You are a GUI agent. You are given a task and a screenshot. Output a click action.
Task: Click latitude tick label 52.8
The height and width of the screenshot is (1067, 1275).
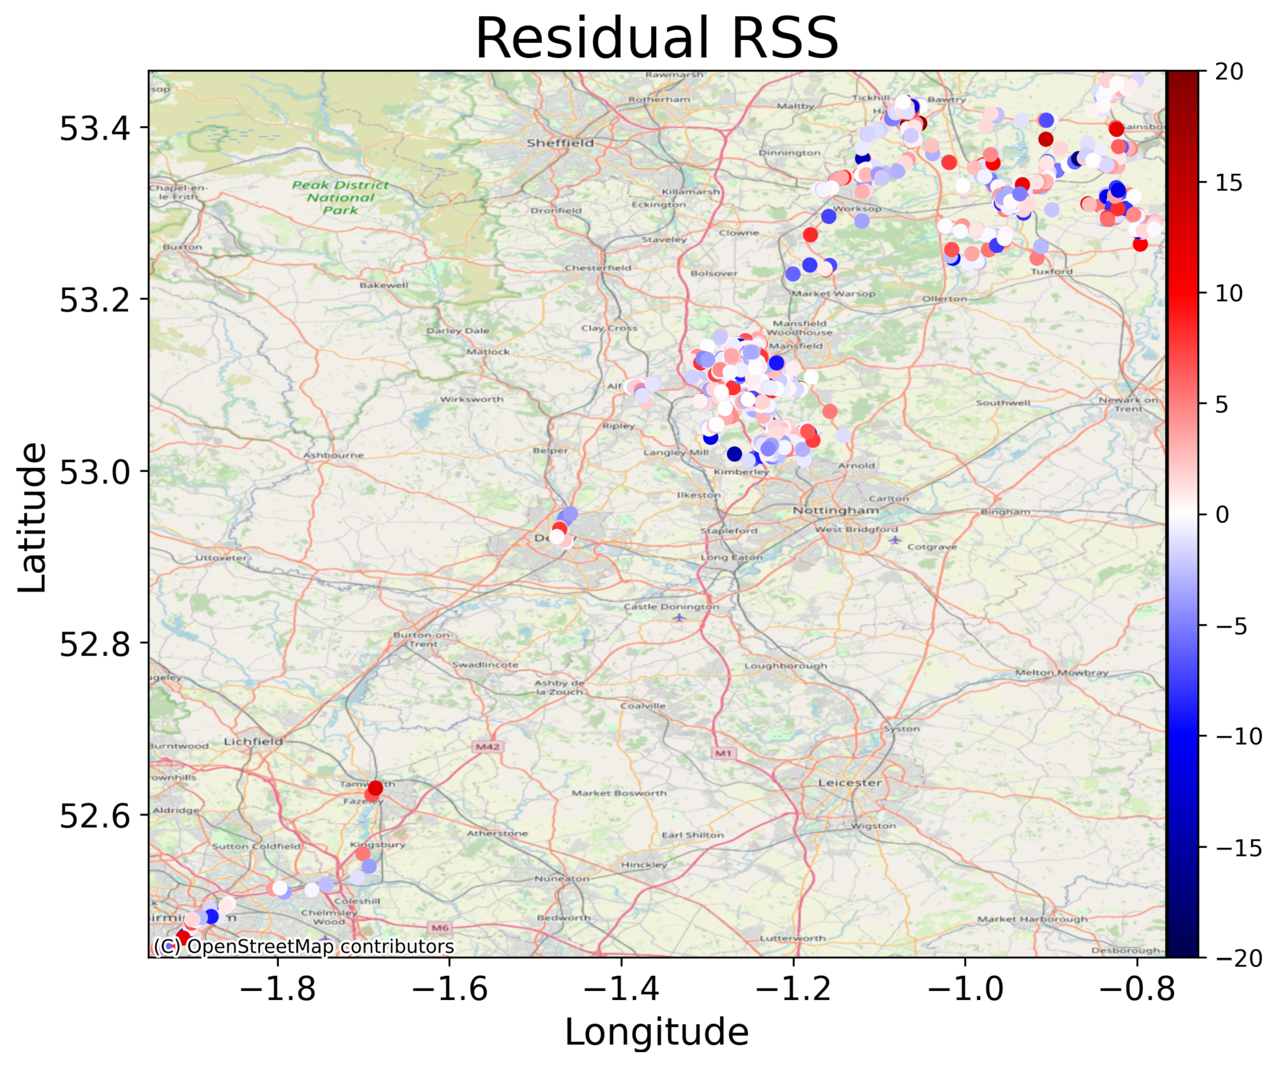pyautogui.click(x=95, y=644)
